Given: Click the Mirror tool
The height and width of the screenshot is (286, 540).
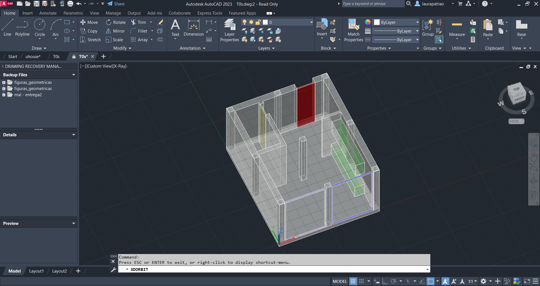Looking at the screenshot, I should click(x=115, y=31).
